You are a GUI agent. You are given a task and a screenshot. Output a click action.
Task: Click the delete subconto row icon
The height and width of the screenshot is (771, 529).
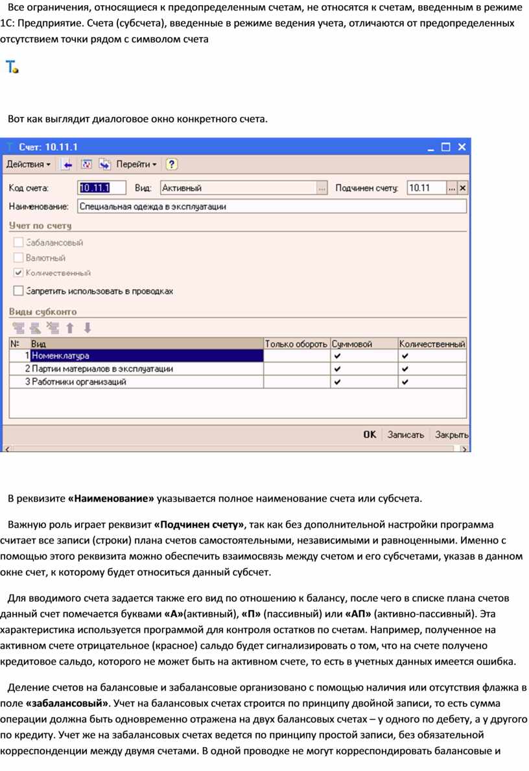coord(53,328)
